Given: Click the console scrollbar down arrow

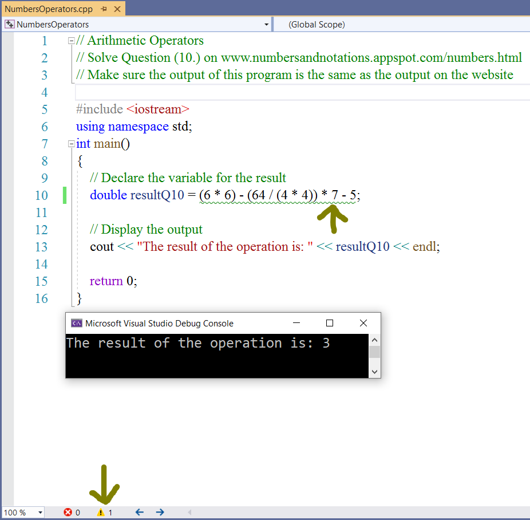Looking at the screenshot, I should [x=374, y=372].
